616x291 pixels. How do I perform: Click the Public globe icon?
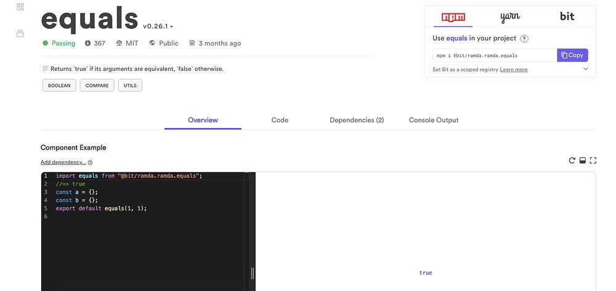152,43
